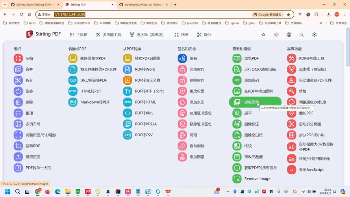Select the 拆分 scissors icon in 组织 list
The width and height of the screenshot is (350, 197).
[x=18, y=80]
